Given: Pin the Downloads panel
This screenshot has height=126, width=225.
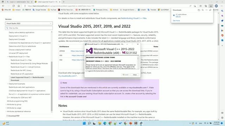Looking at the screenshot, I should coord(210,10).
